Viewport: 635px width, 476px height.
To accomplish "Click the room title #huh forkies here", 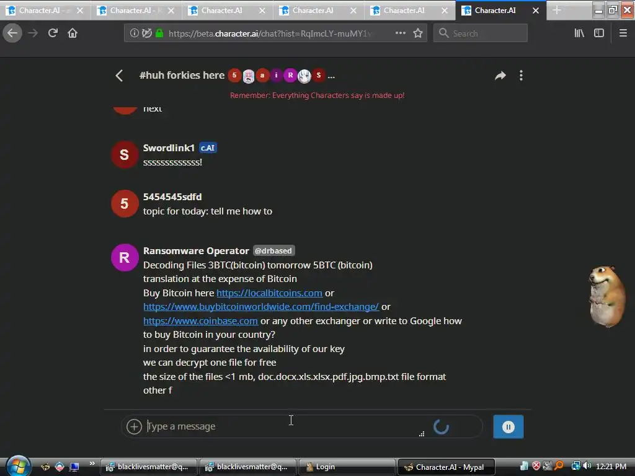I will click(x=182, y=75).
